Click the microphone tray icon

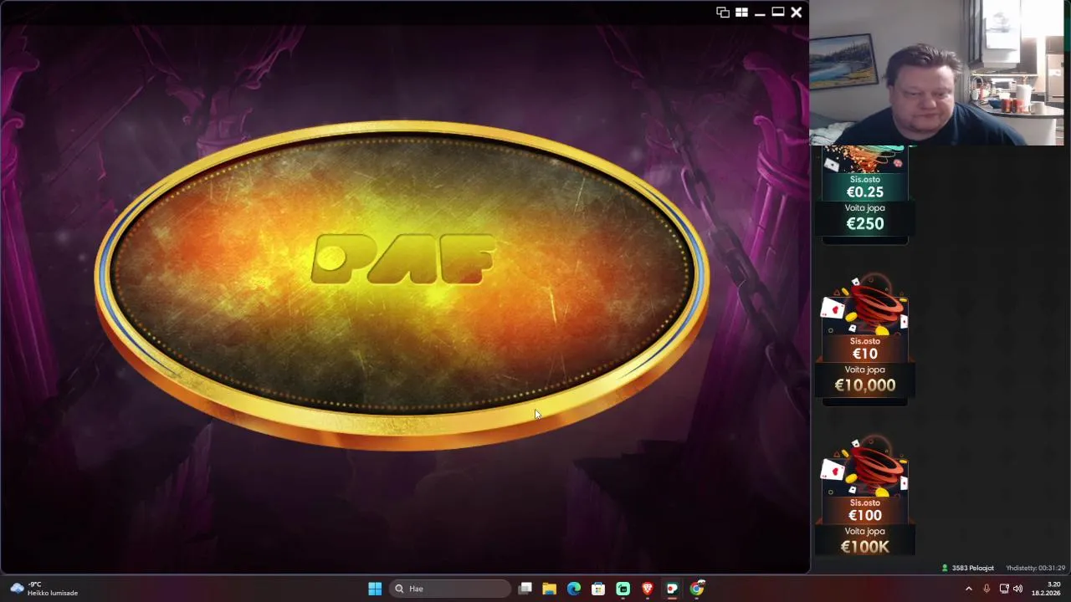point(986,589)
